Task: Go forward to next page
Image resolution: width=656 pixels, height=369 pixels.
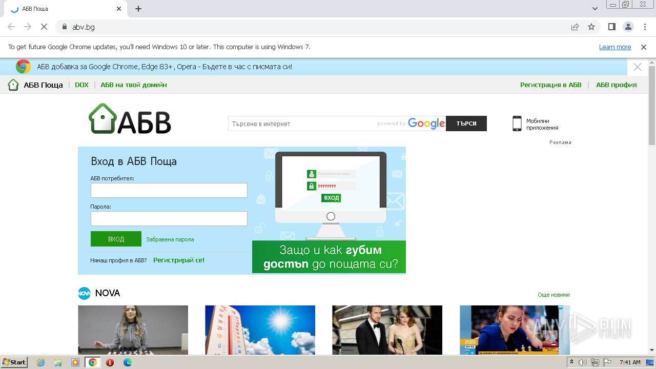Action: (28, 27)
